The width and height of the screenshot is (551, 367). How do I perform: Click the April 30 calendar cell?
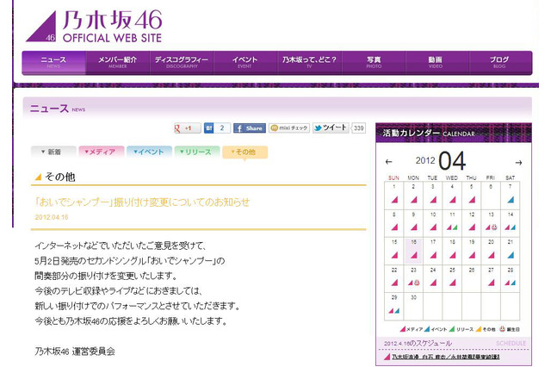point(413,307)
